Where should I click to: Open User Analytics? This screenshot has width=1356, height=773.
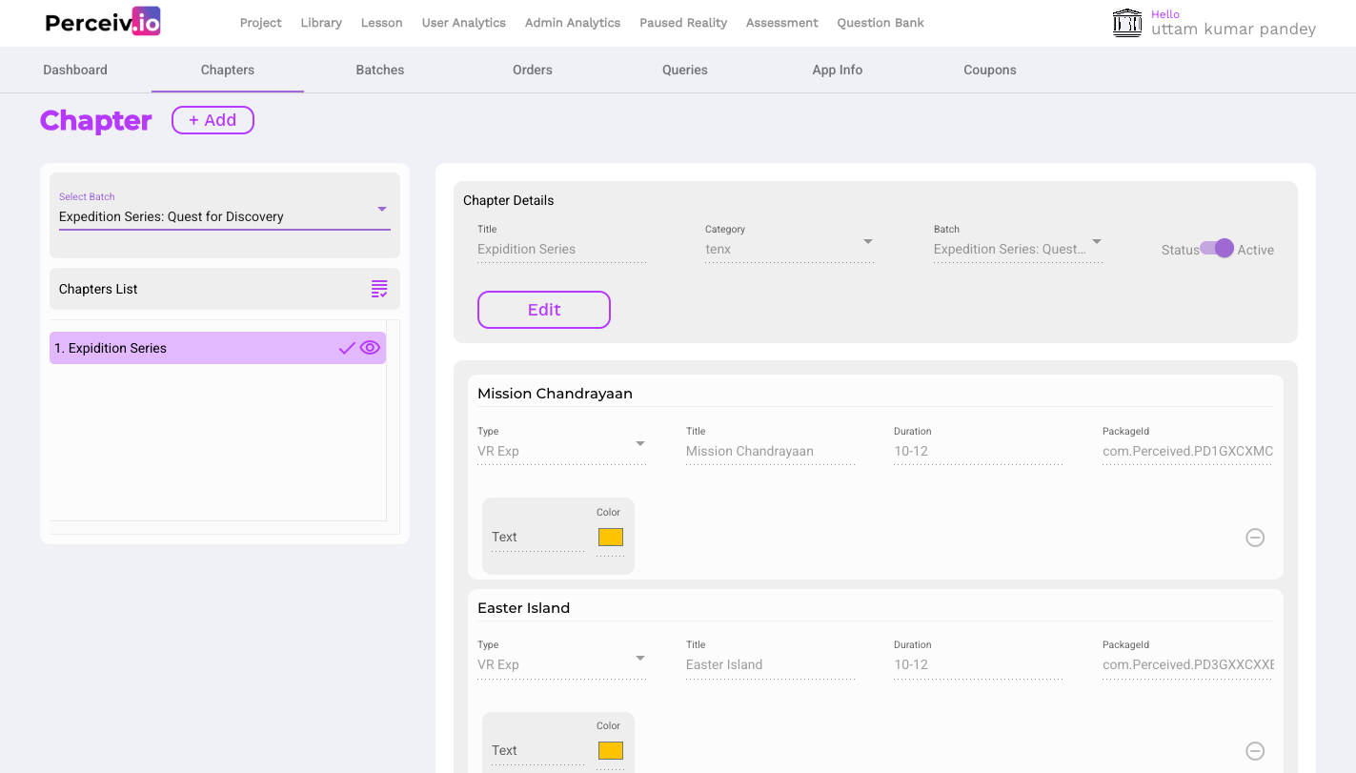coord(464,23)
